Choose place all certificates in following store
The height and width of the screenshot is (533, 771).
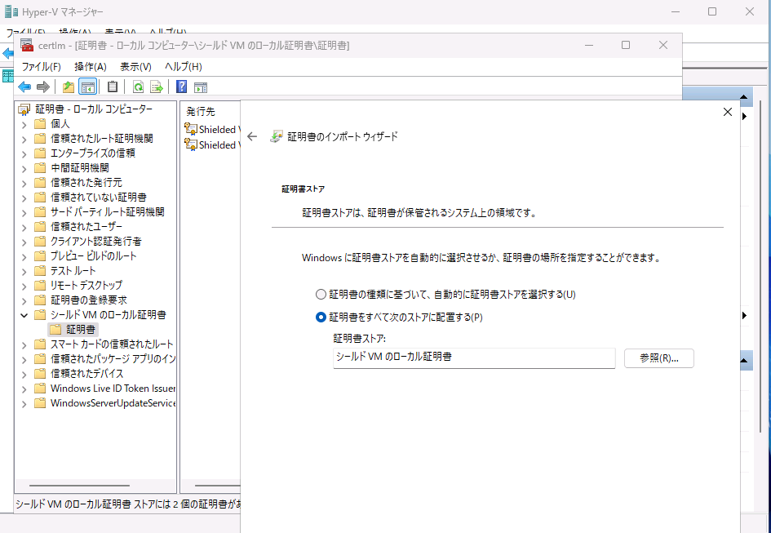321,317
